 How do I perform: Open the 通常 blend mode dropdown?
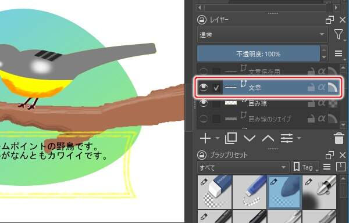point(262,35)
